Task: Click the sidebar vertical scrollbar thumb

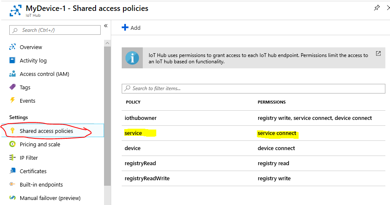Action: (107, 116)
